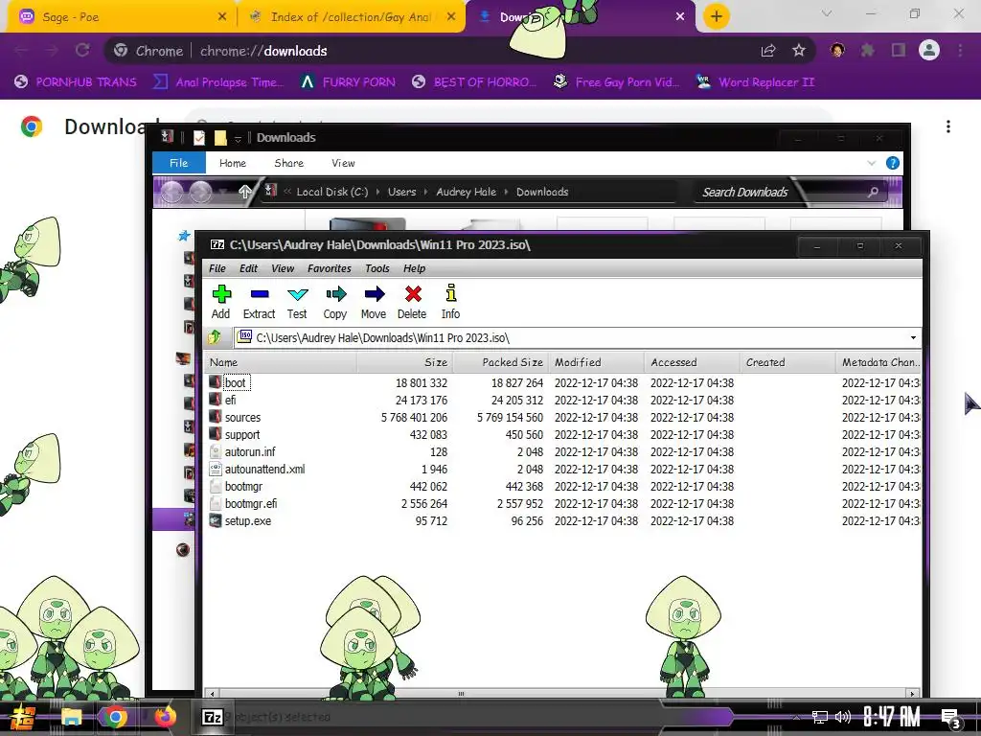
Task: Open File Explorer from taskbar
Action: coord(72,717)
